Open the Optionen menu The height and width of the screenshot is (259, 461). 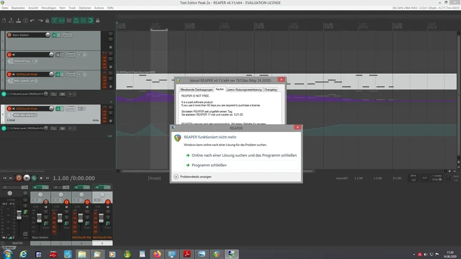(85, 8)
